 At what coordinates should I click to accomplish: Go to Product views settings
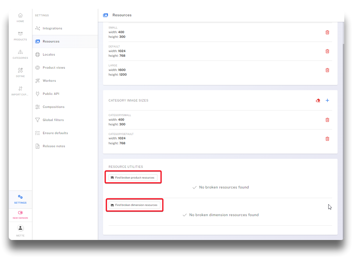[54, 67]
